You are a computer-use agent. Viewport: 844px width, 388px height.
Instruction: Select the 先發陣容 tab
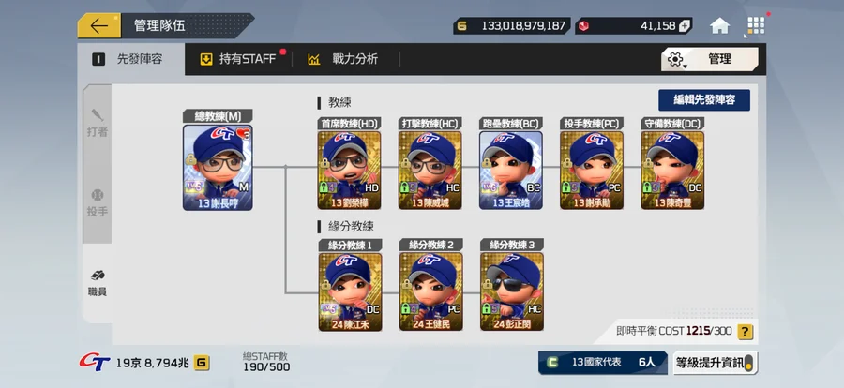131,59
